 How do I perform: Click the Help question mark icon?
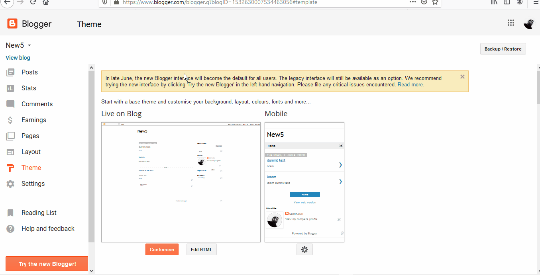tap(10, 229)
